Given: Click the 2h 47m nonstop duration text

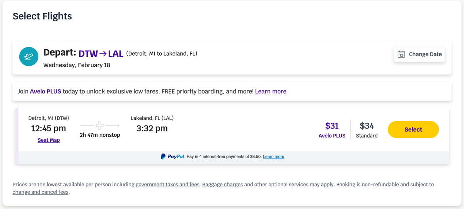Looking at the screenshot, I should (100, 135).
